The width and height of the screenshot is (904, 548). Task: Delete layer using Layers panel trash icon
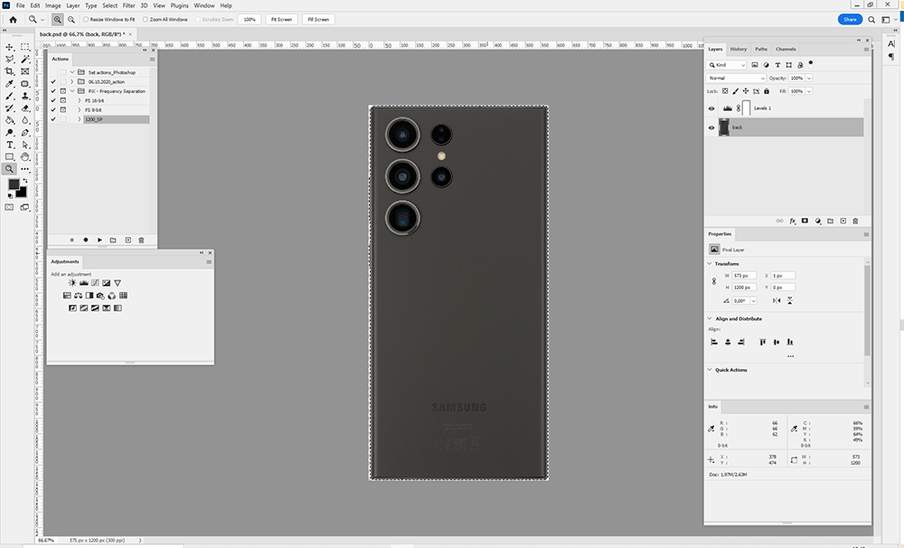855,221
